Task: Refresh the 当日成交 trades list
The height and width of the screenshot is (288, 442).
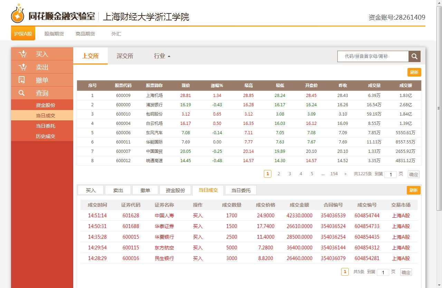Action: [x=413, y=190]
